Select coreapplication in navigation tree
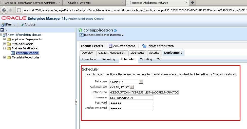 pyautogui.click(x=27, y=53)
